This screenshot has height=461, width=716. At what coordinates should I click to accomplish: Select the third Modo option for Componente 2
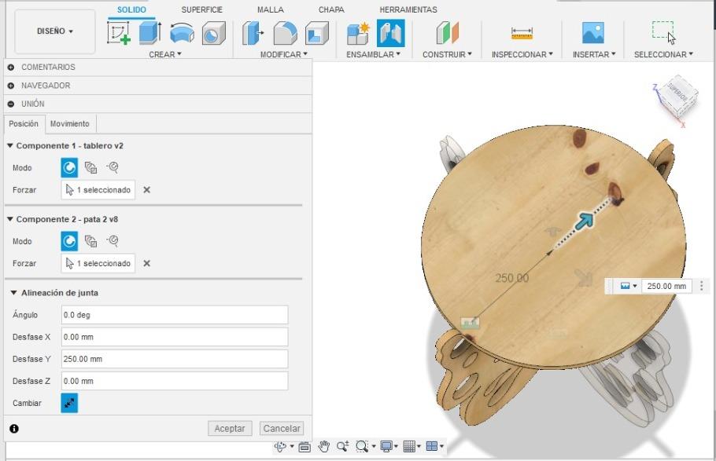[x=113, y=241]
